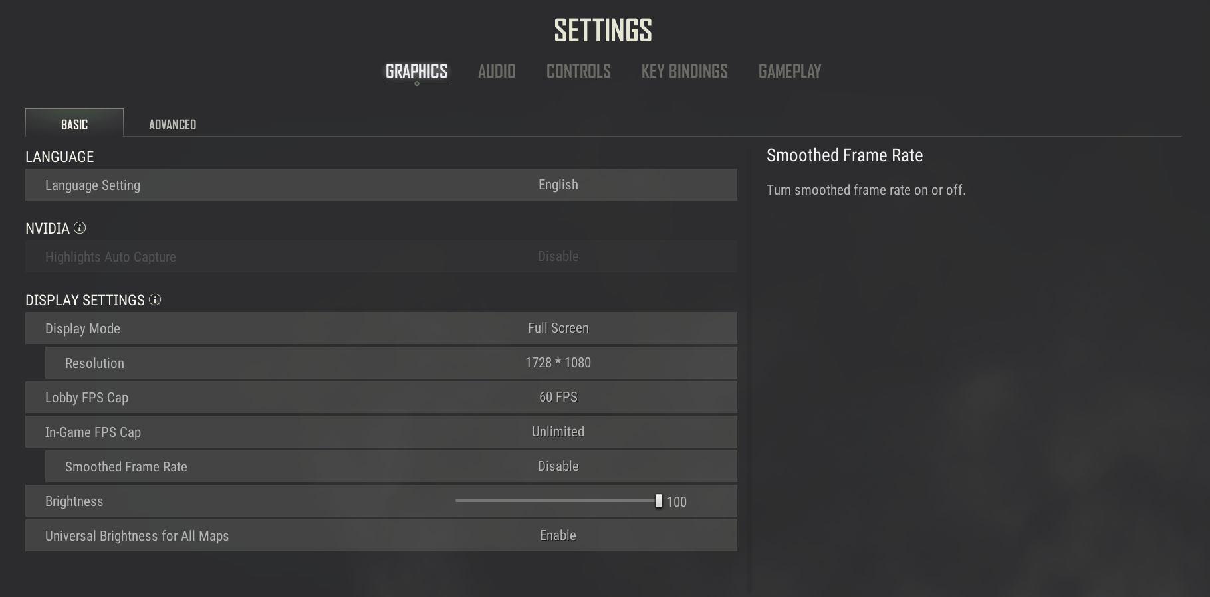Click the info icon beside DISPLAY SETTINGS
Screen dimensions: 1210x597
coord(156,300)
